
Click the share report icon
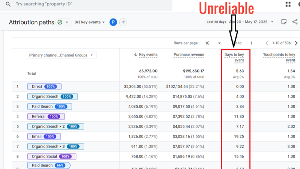[295, 22]
